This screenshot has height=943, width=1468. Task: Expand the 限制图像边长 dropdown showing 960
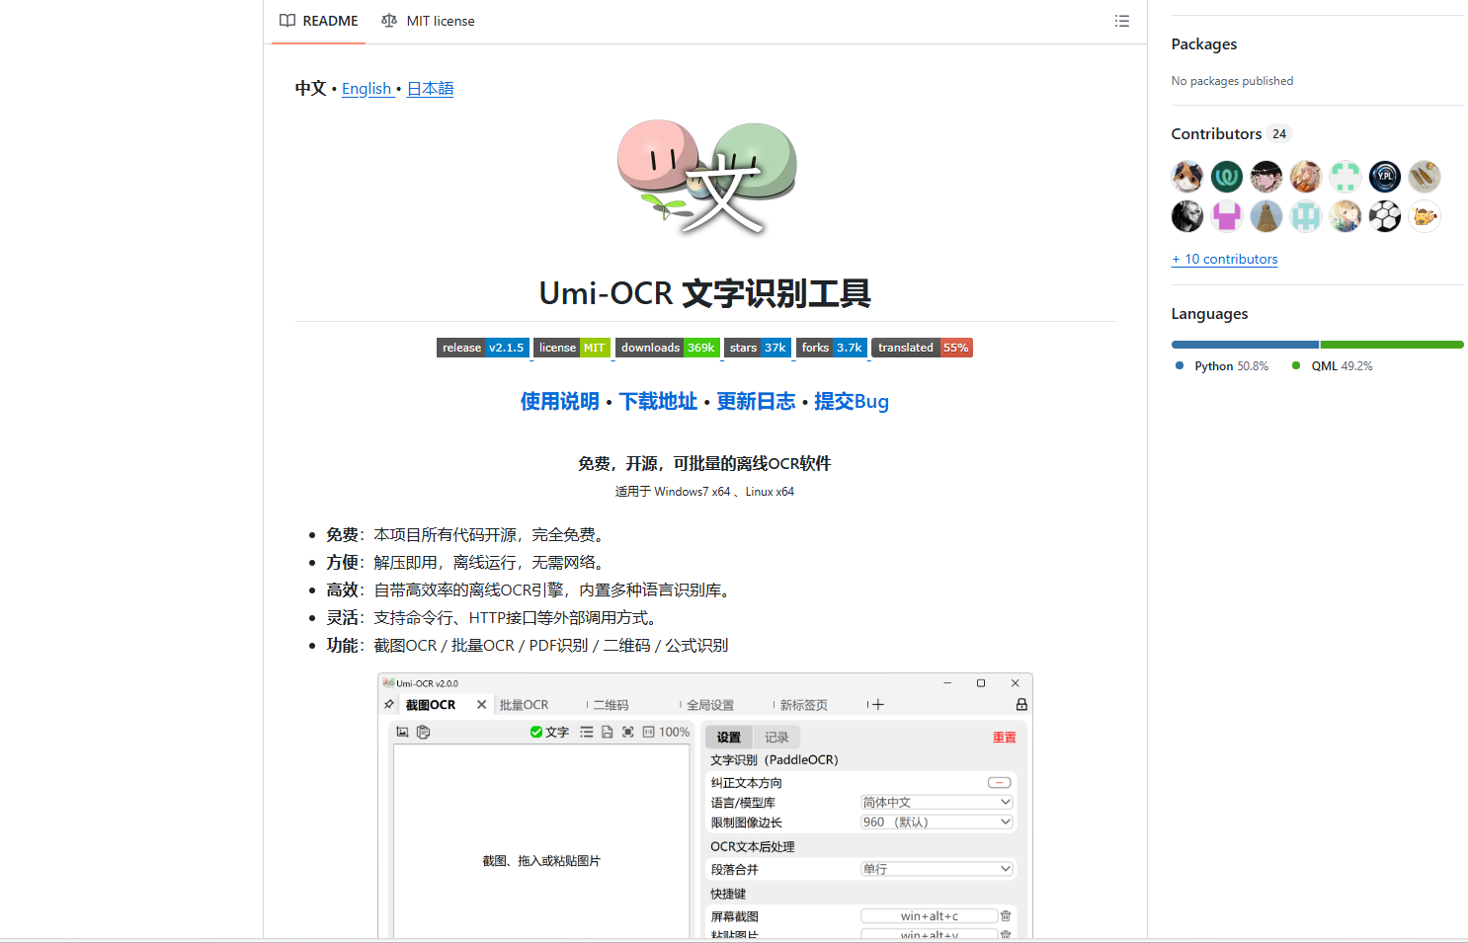[936, 822]
